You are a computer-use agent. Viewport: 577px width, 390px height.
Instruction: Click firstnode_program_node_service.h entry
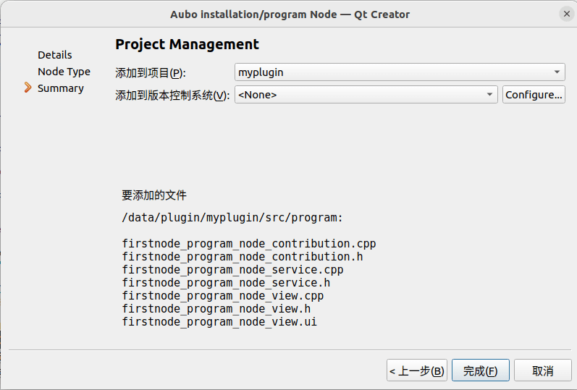226,283
